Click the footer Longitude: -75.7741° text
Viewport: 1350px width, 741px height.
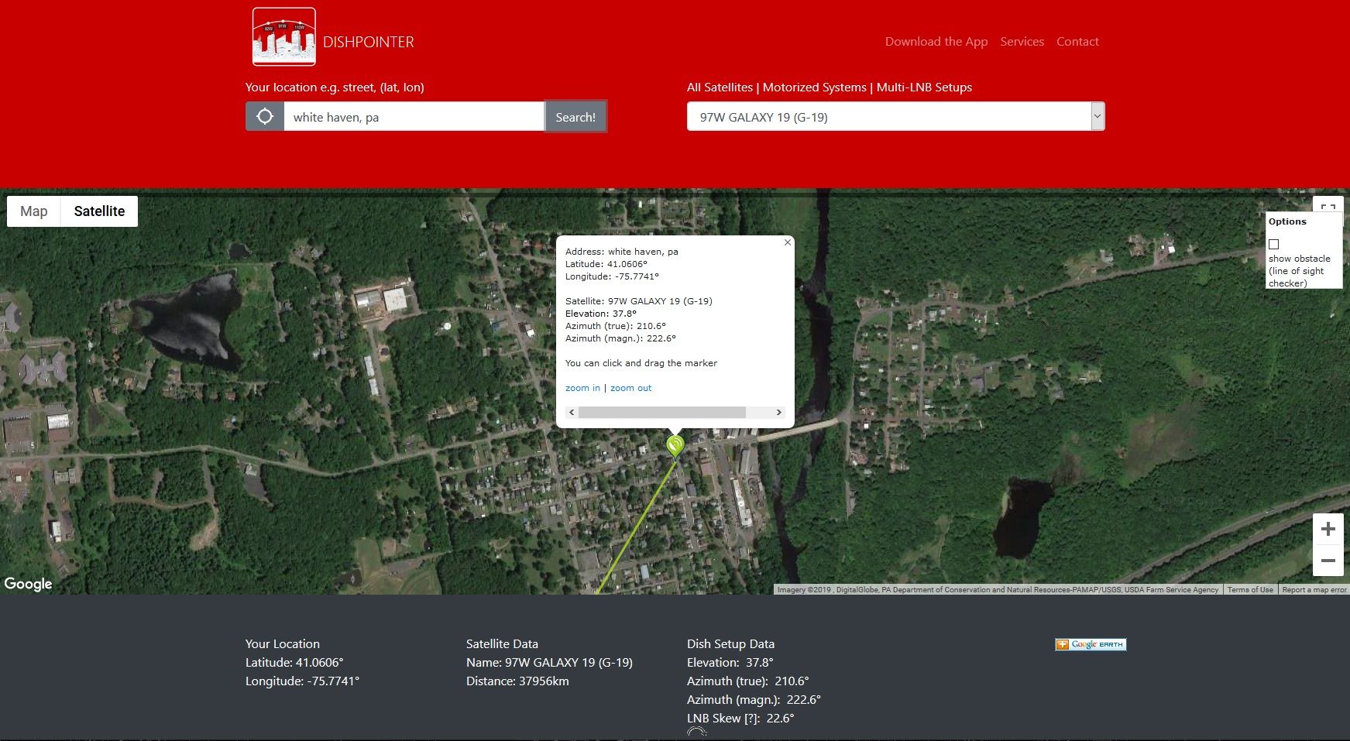[302, 681]
